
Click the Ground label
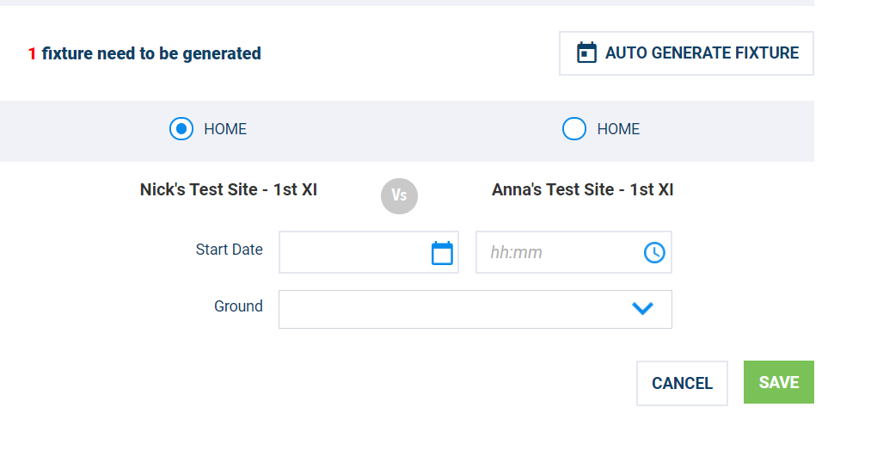tap(238, 306)
